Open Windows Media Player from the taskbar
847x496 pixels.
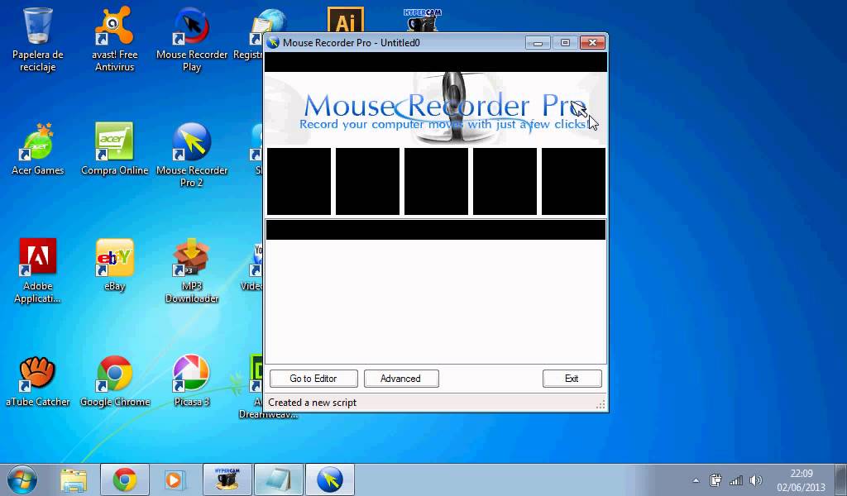click(174, 479)
